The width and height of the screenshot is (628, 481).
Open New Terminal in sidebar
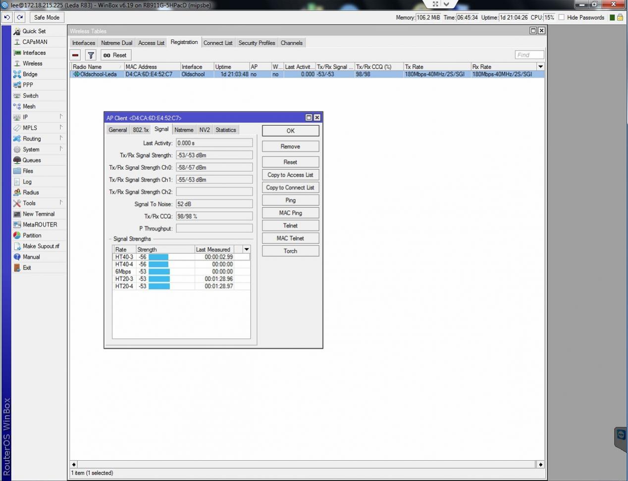tap(38, 214)
